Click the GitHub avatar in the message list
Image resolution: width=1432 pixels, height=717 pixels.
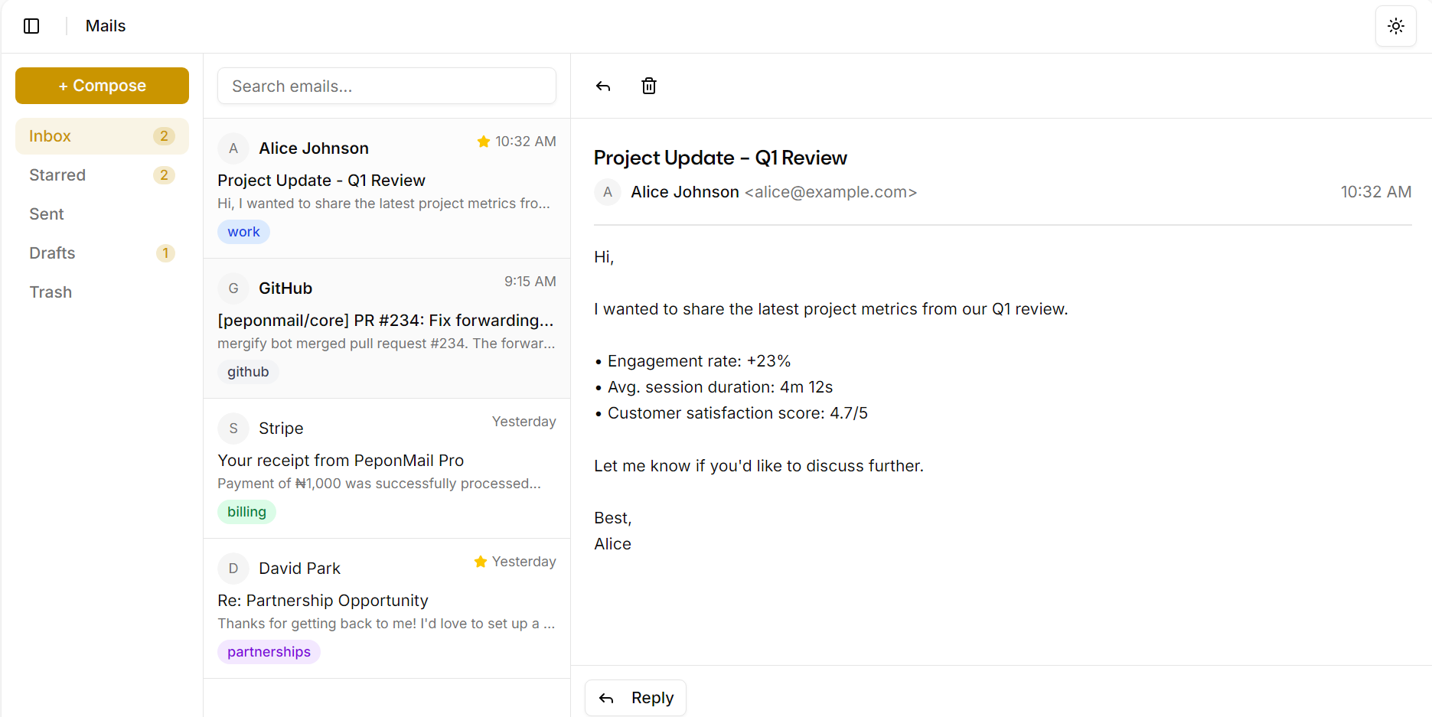(x=233, y=288)
